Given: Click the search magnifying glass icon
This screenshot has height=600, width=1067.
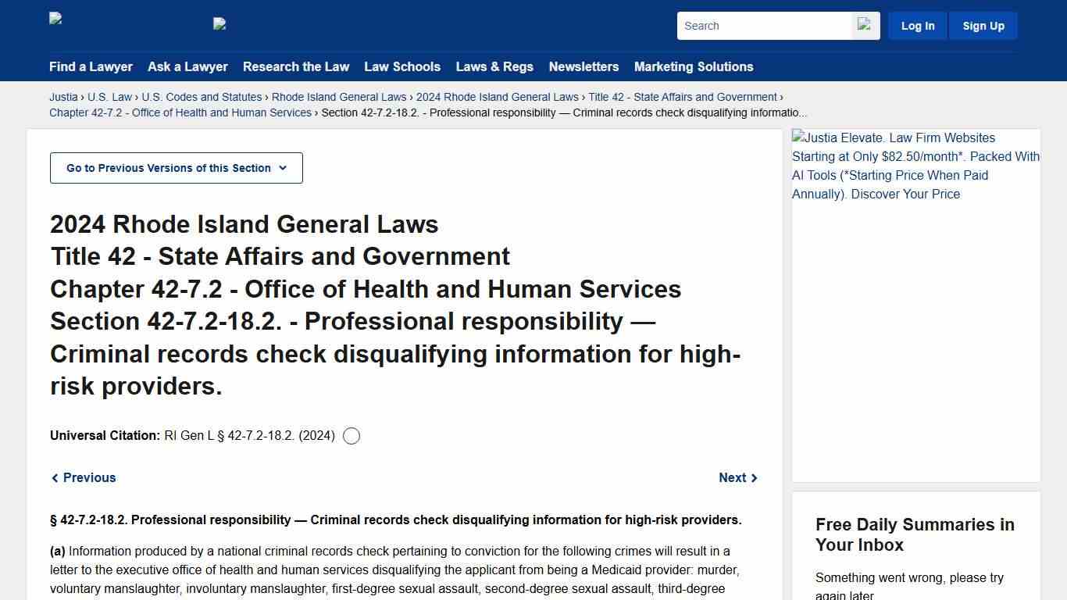Looking at the screenshot, I should pos(864,25).
